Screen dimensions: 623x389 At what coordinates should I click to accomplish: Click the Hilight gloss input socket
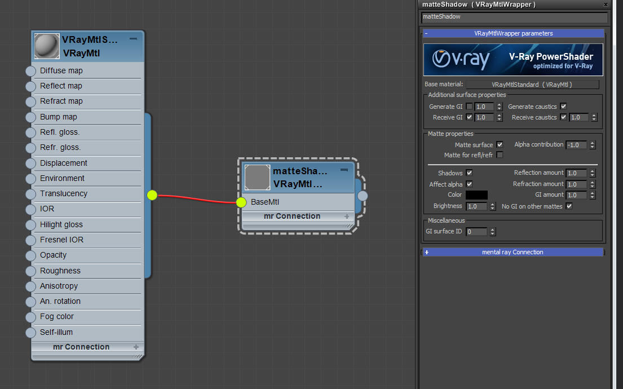[30, 225]
